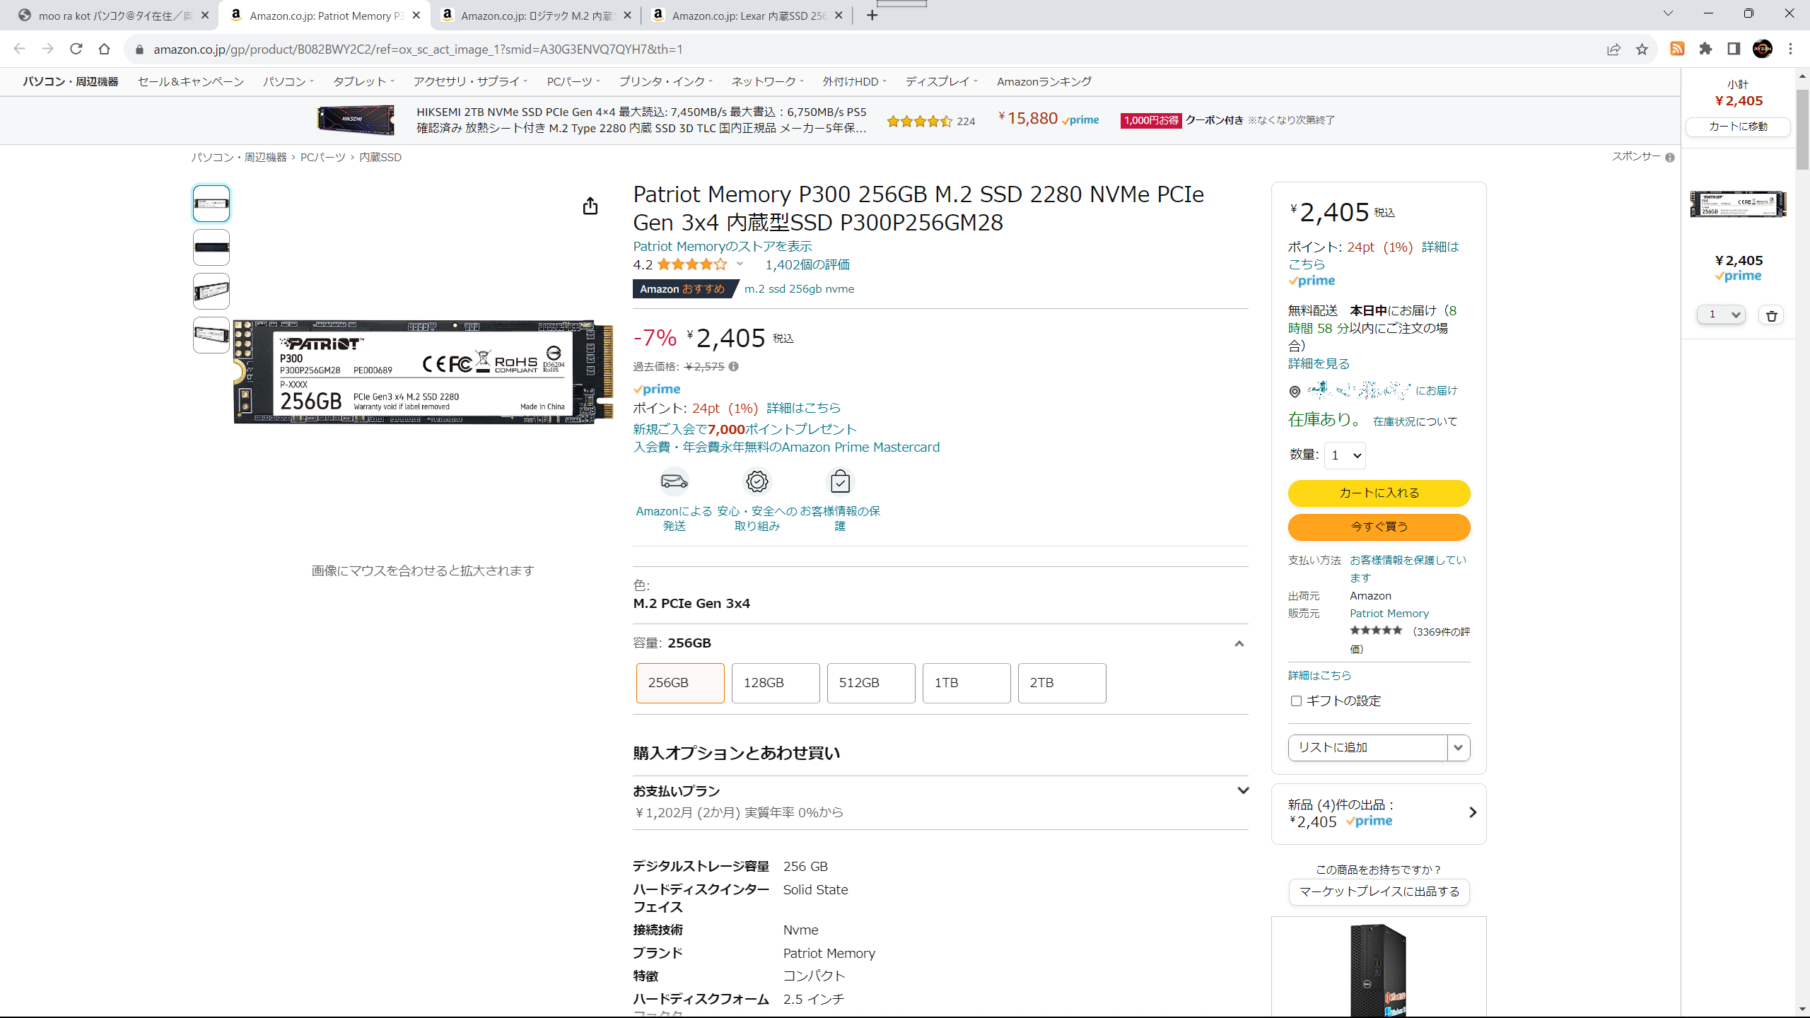Click the カートに入れる button
The width and height of the screenshot is (1810, 1018).
(x=1379, y=493)
